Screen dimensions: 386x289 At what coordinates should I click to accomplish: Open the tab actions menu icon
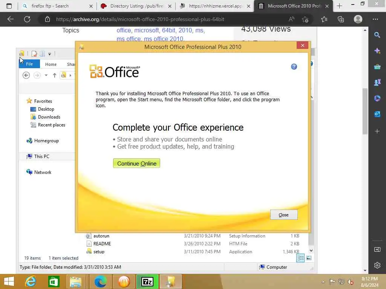tap(9, 6)
